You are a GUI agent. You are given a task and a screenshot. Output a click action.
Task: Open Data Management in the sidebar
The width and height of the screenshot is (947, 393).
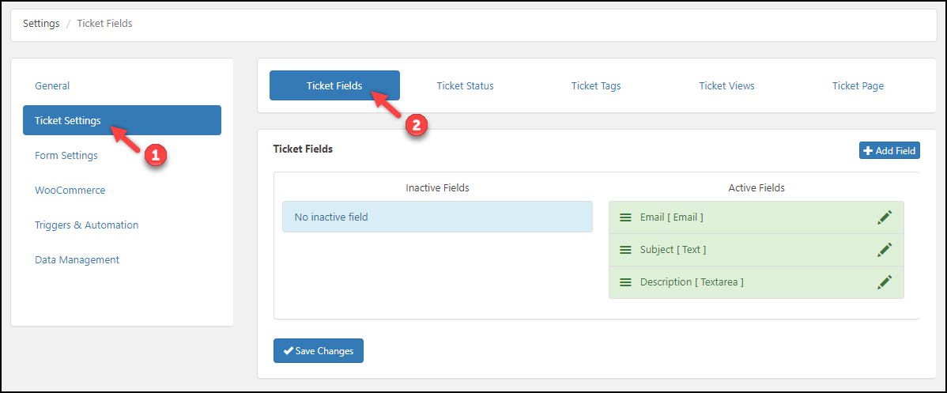click(x=77, y=260)
